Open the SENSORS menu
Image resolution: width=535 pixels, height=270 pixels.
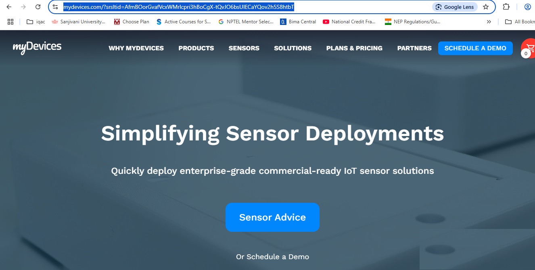pos(244,48)
